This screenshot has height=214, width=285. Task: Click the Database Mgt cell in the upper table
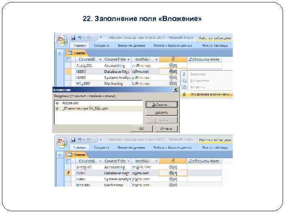point(117,71)
